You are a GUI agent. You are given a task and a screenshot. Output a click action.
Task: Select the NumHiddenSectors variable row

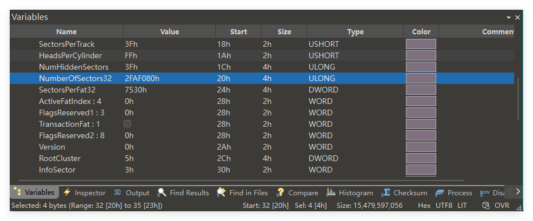tap(262, 67)
